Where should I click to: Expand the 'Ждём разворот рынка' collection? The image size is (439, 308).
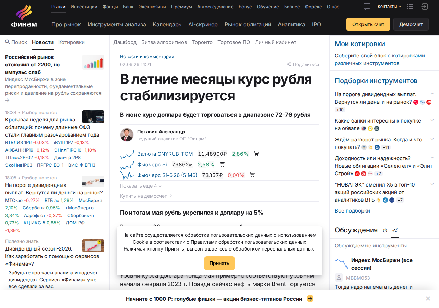[432, 139]
